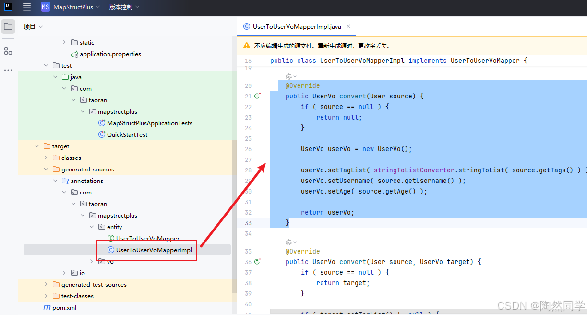The height and width of the screenshot is (315, 587).
Task: Close the UserToUserVoMapperImpl.java tab
Action: point(348,27)
